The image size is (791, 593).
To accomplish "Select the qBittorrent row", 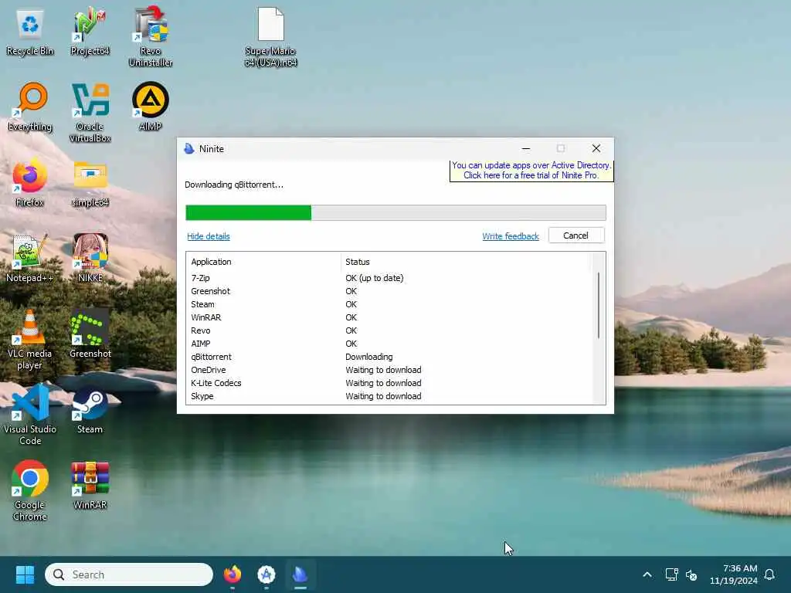I will (x=388, y=357).
